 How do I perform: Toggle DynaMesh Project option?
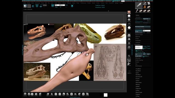tap(148, 48)
